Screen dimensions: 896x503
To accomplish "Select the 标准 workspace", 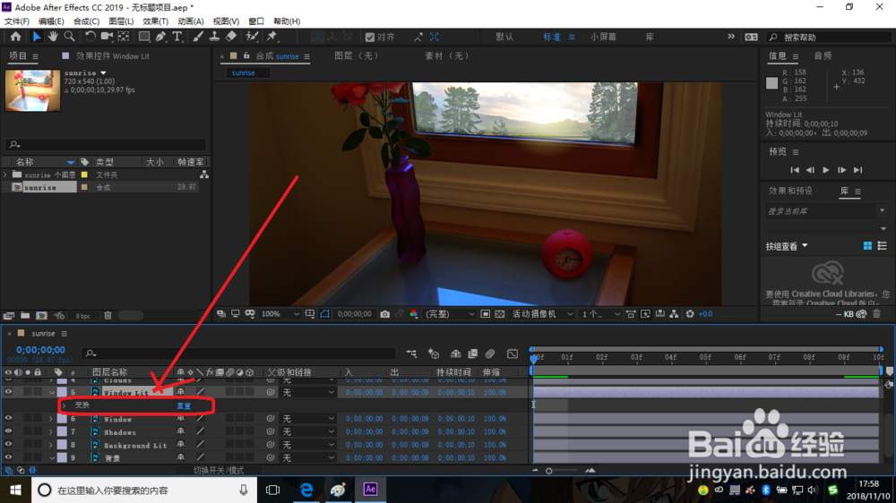I will [551, 37].
